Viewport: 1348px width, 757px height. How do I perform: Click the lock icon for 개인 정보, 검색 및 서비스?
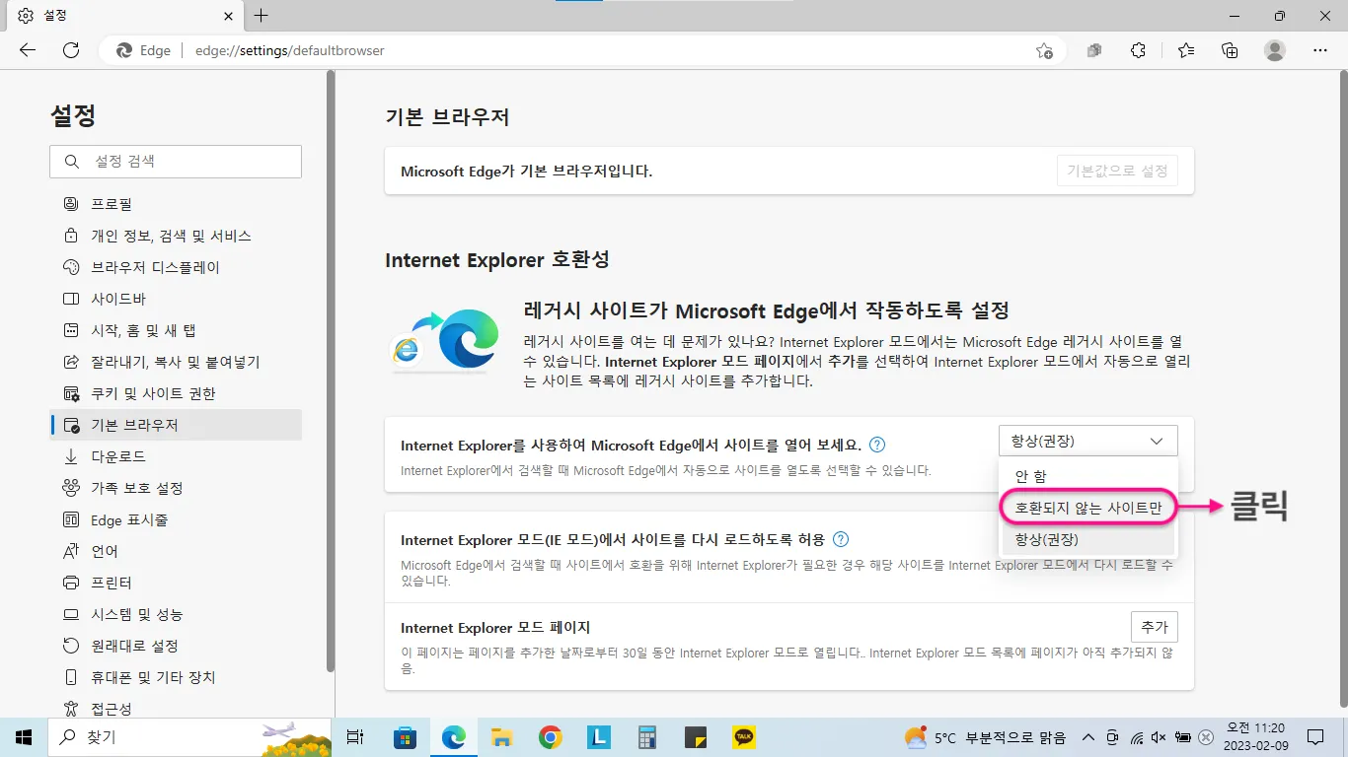pos(71,236)
